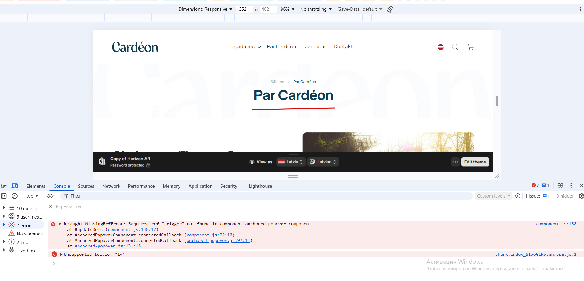
Task: Click the Shopify bag logo icon
Action: (102, 161)
